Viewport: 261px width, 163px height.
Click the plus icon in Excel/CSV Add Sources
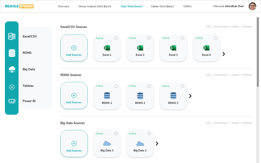click(74, 48)
